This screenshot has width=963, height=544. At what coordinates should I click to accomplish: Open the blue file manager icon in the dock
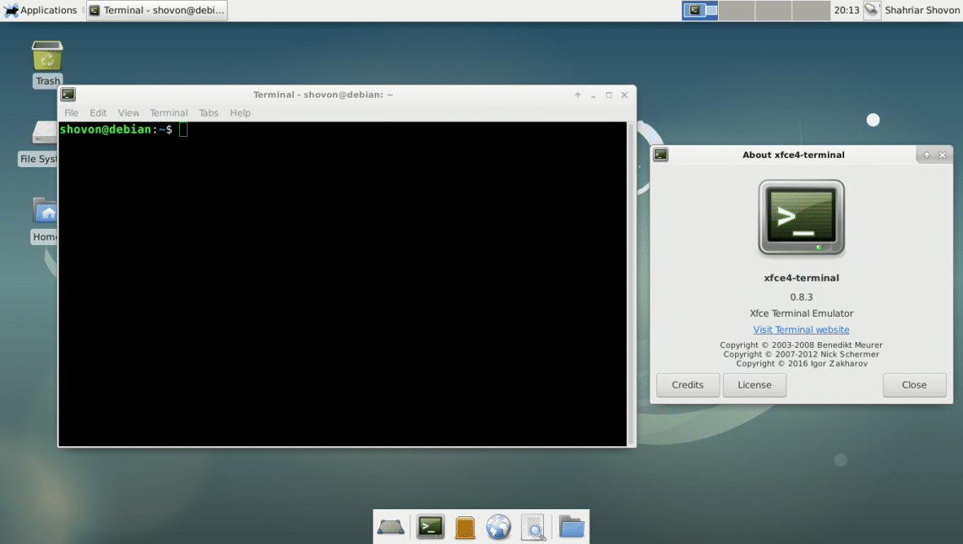click(x=571, y=525)
